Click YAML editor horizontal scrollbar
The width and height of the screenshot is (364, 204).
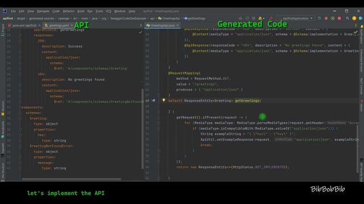[x=71, y=179]
